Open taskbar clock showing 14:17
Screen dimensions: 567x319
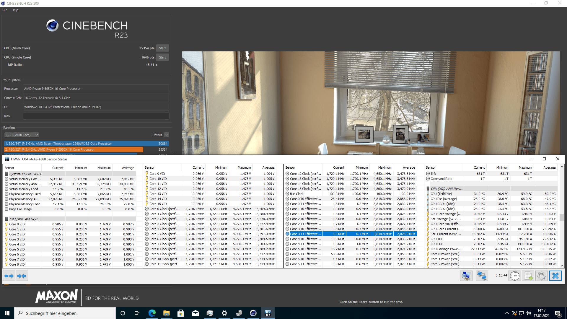[x=542, y=313]
